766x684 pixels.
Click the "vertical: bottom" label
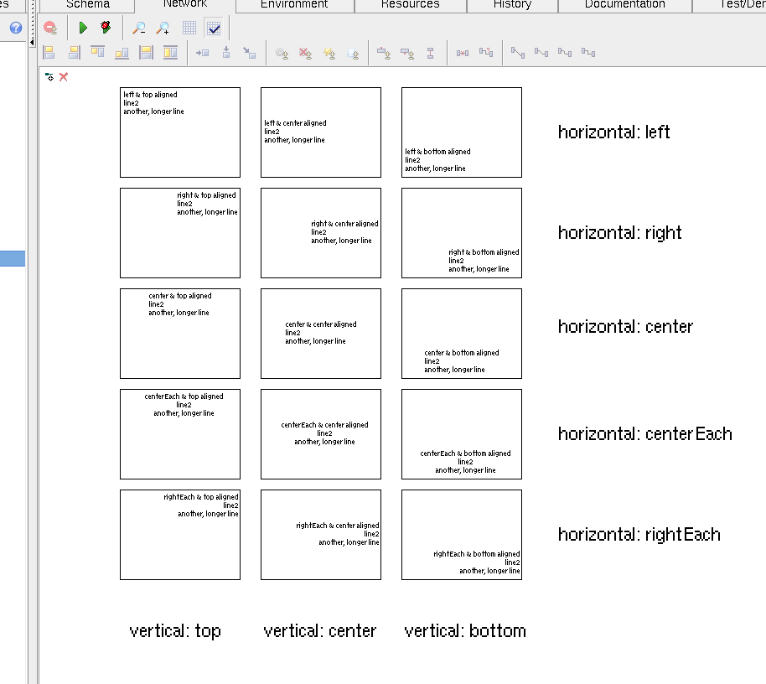click(465, 631)
